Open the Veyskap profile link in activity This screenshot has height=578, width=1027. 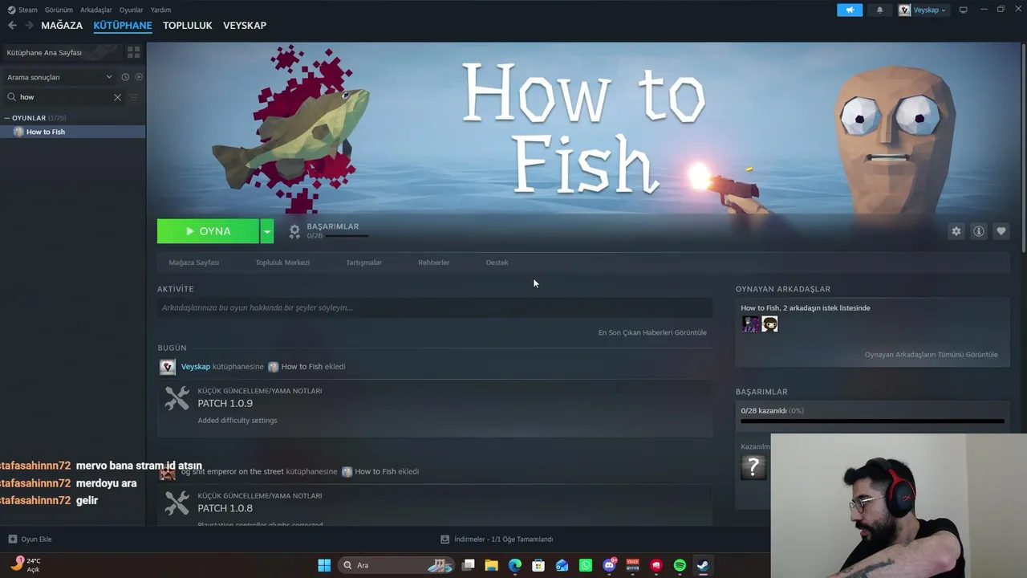[x=196, y=367]
